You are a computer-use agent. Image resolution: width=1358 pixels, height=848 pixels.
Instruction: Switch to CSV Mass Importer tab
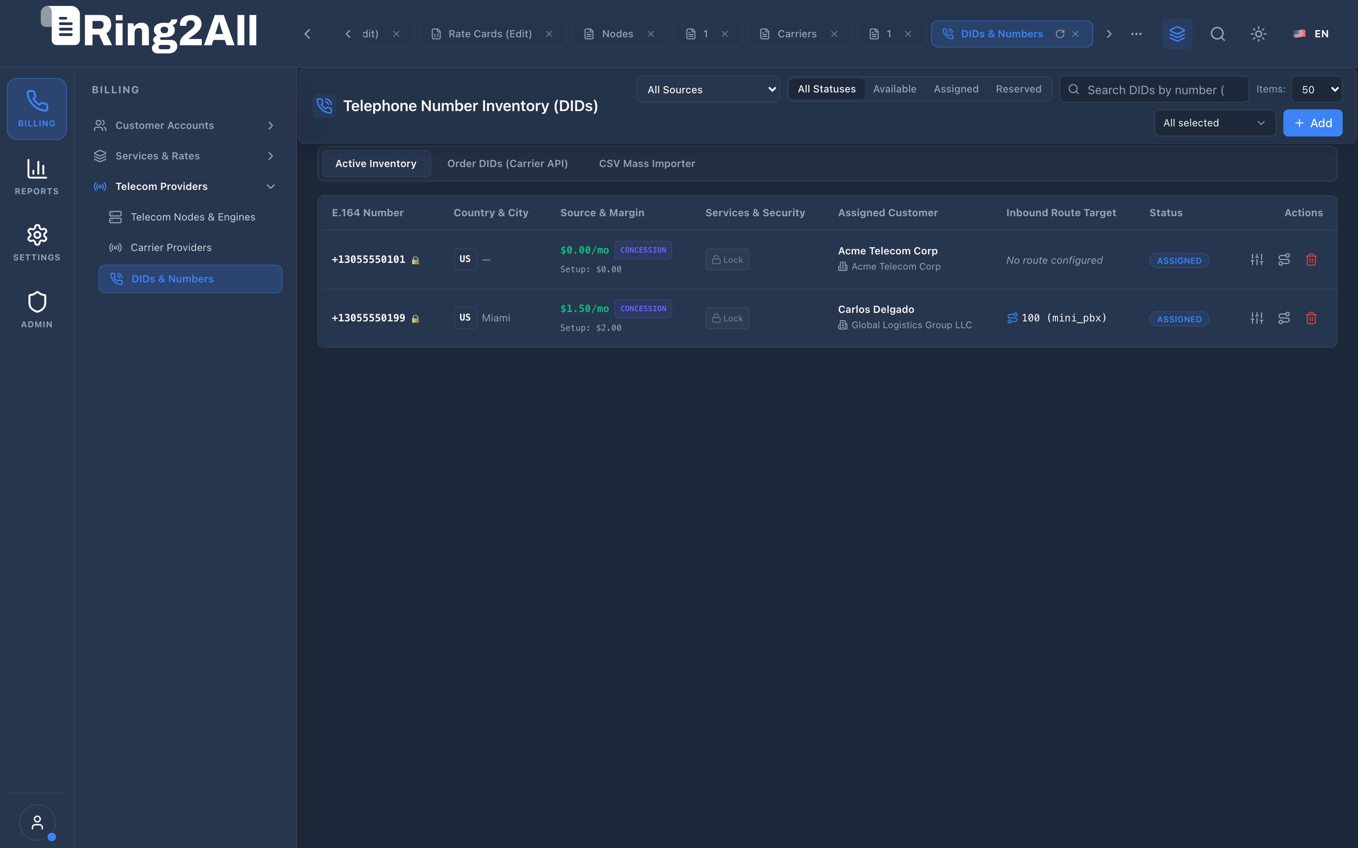pyautogui.click(x=647, y=163)
